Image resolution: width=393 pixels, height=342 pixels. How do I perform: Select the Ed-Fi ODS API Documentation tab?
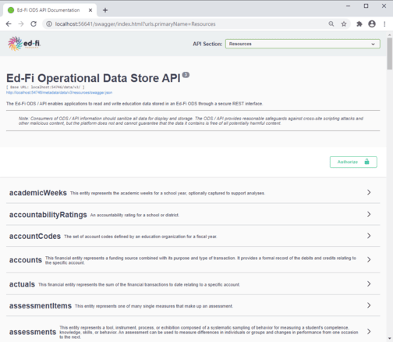(x=49, y=10)
